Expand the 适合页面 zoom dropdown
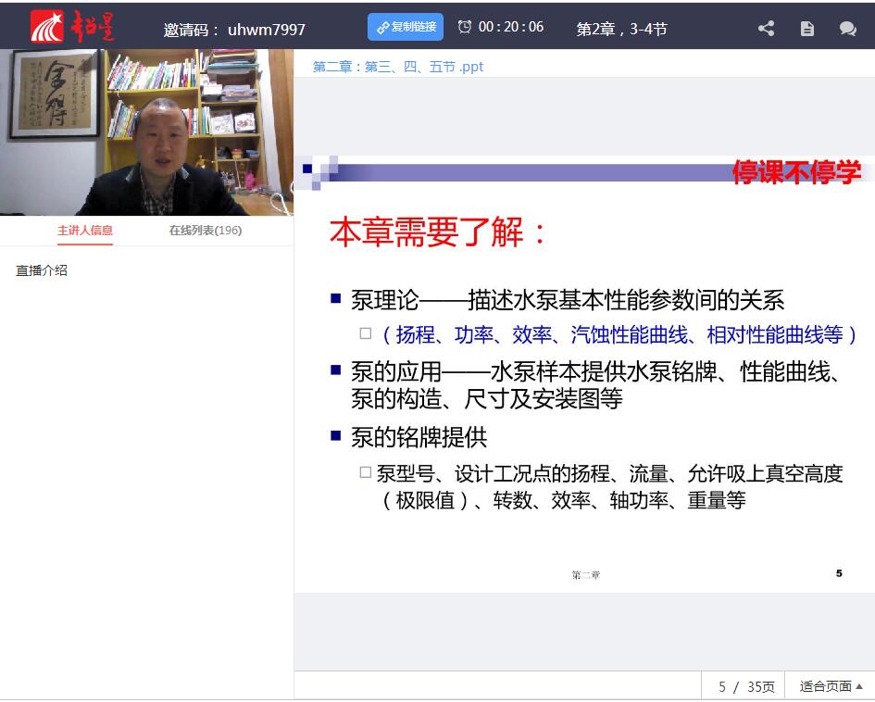 [830, 686]
